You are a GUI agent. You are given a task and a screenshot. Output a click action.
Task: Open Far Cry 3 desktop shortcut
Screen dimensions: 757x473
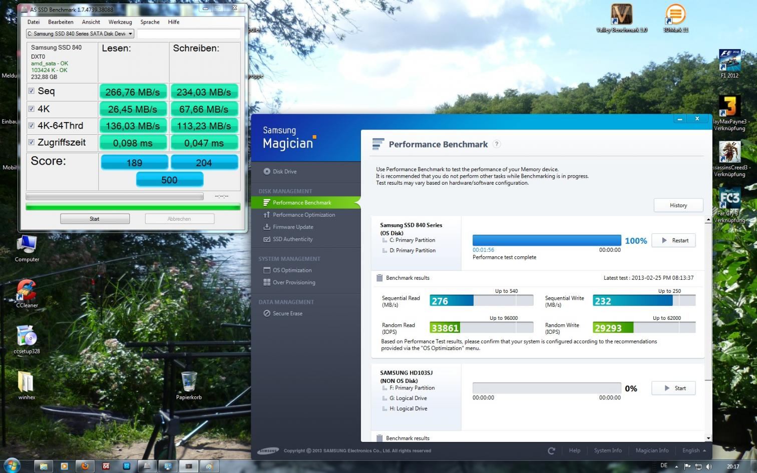pyautogui.click(x=729, y=205)
